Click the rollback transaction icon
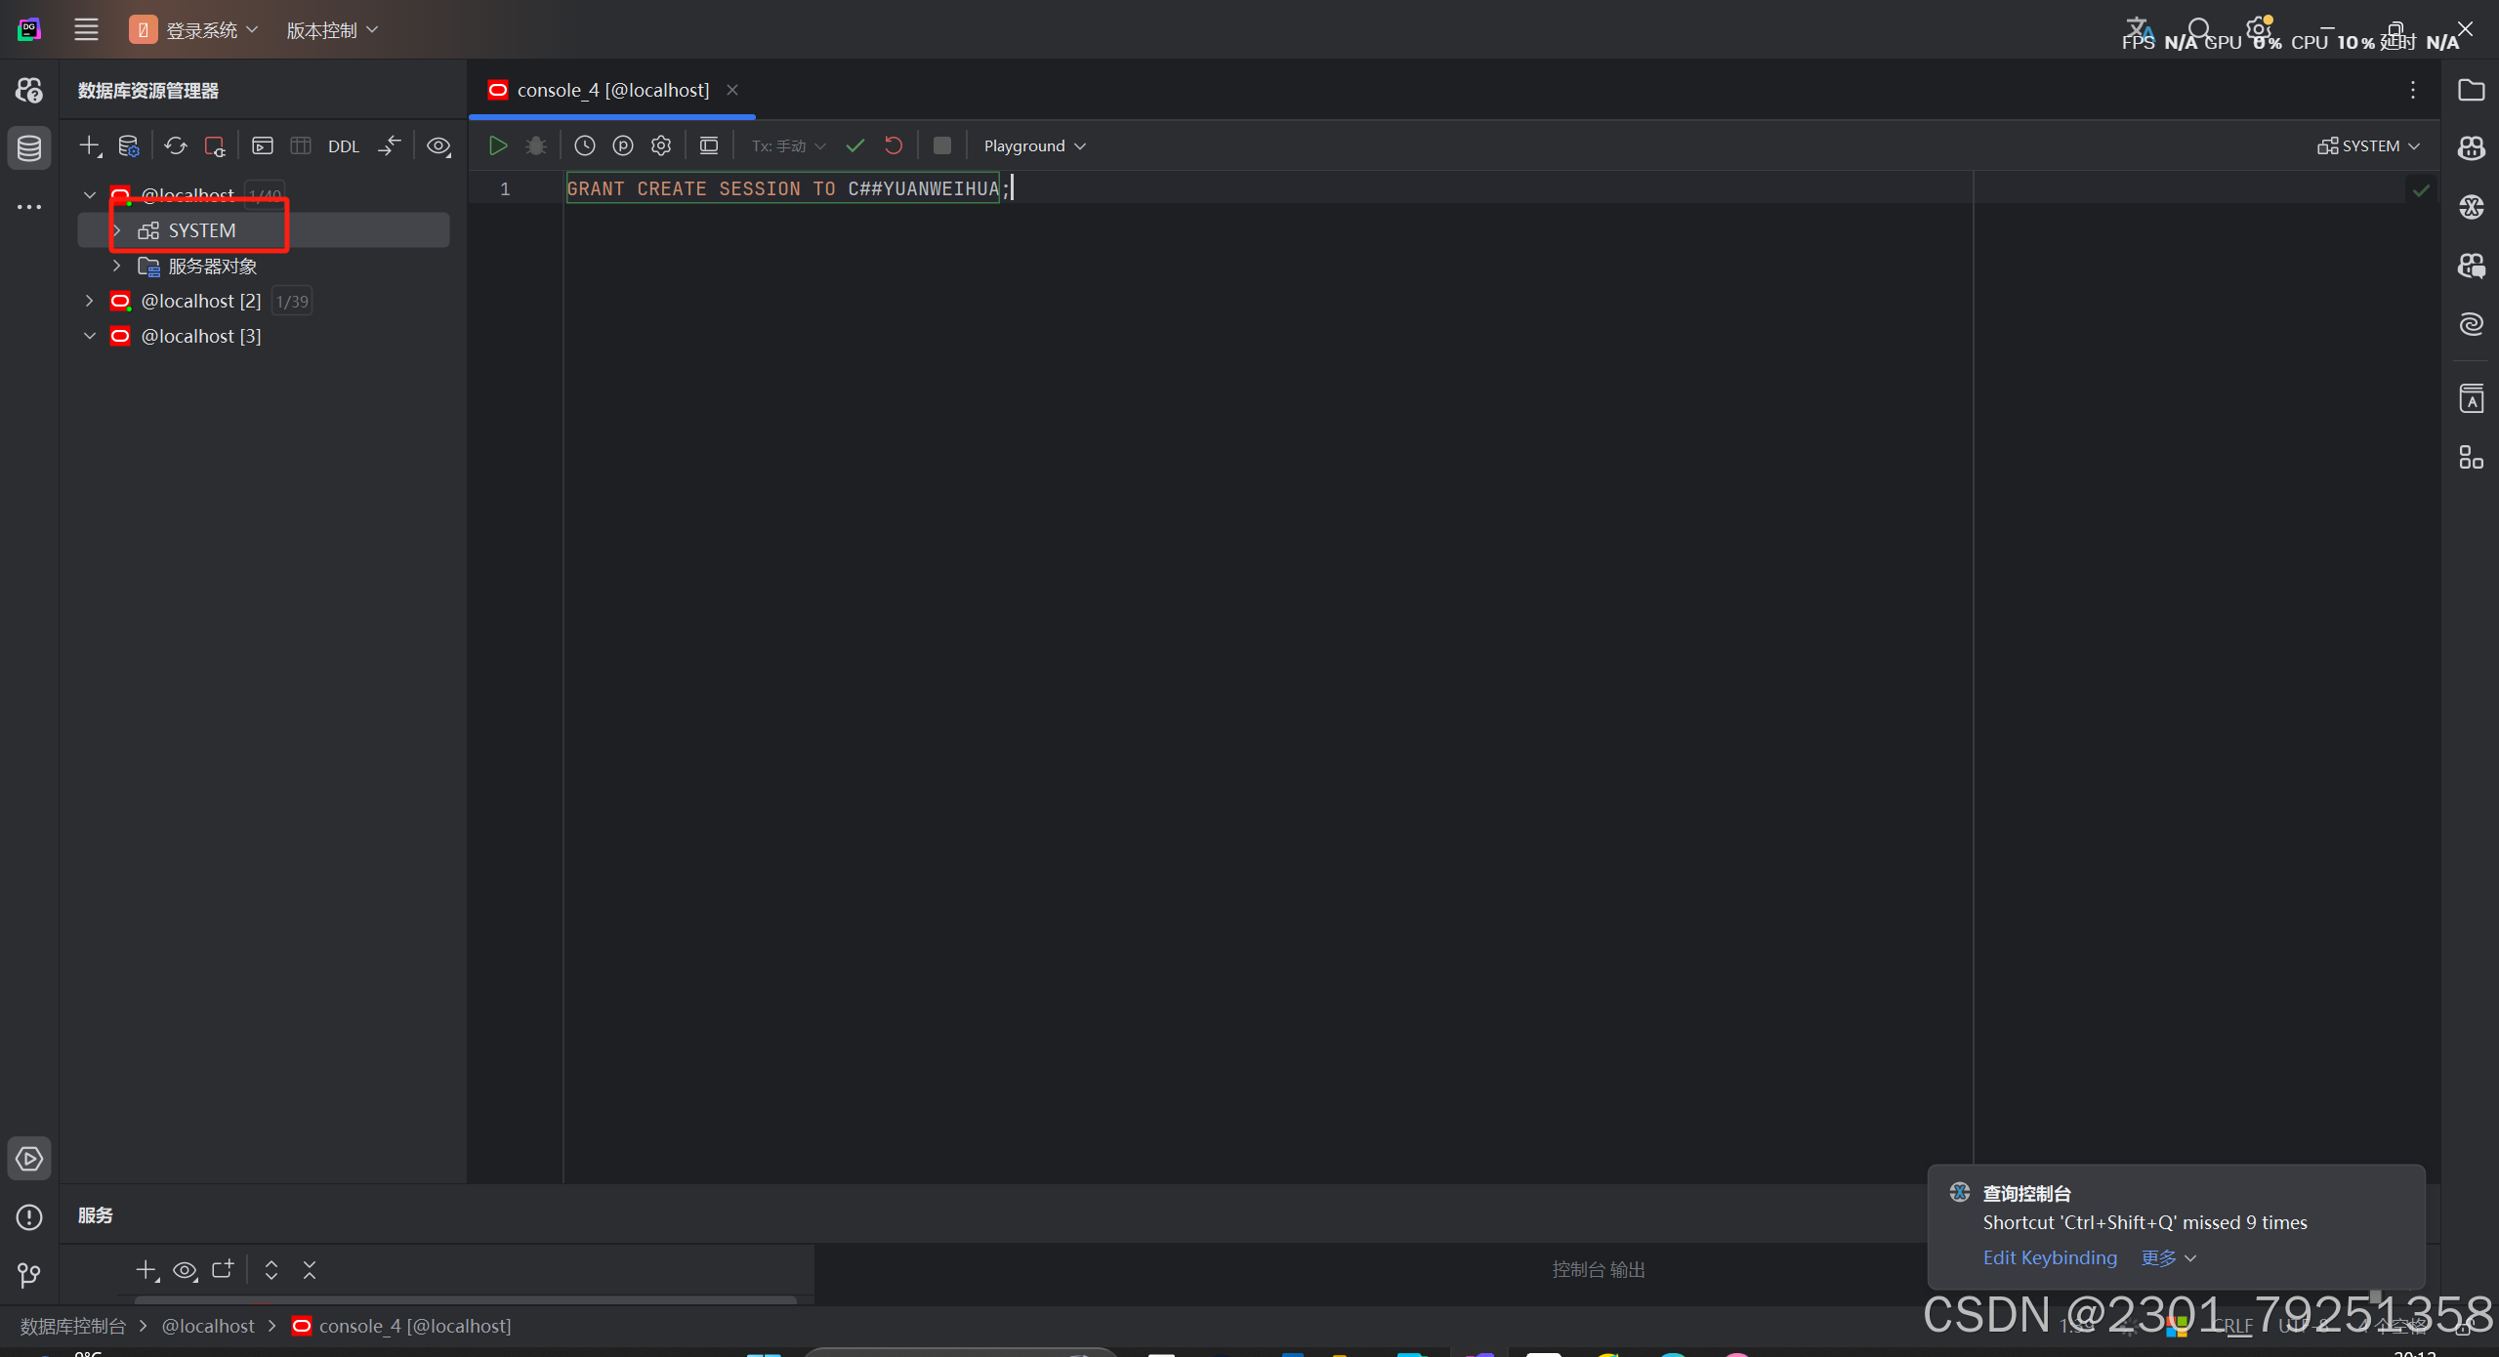This screenshot has height=1357, width=2499. coord(893,145)
